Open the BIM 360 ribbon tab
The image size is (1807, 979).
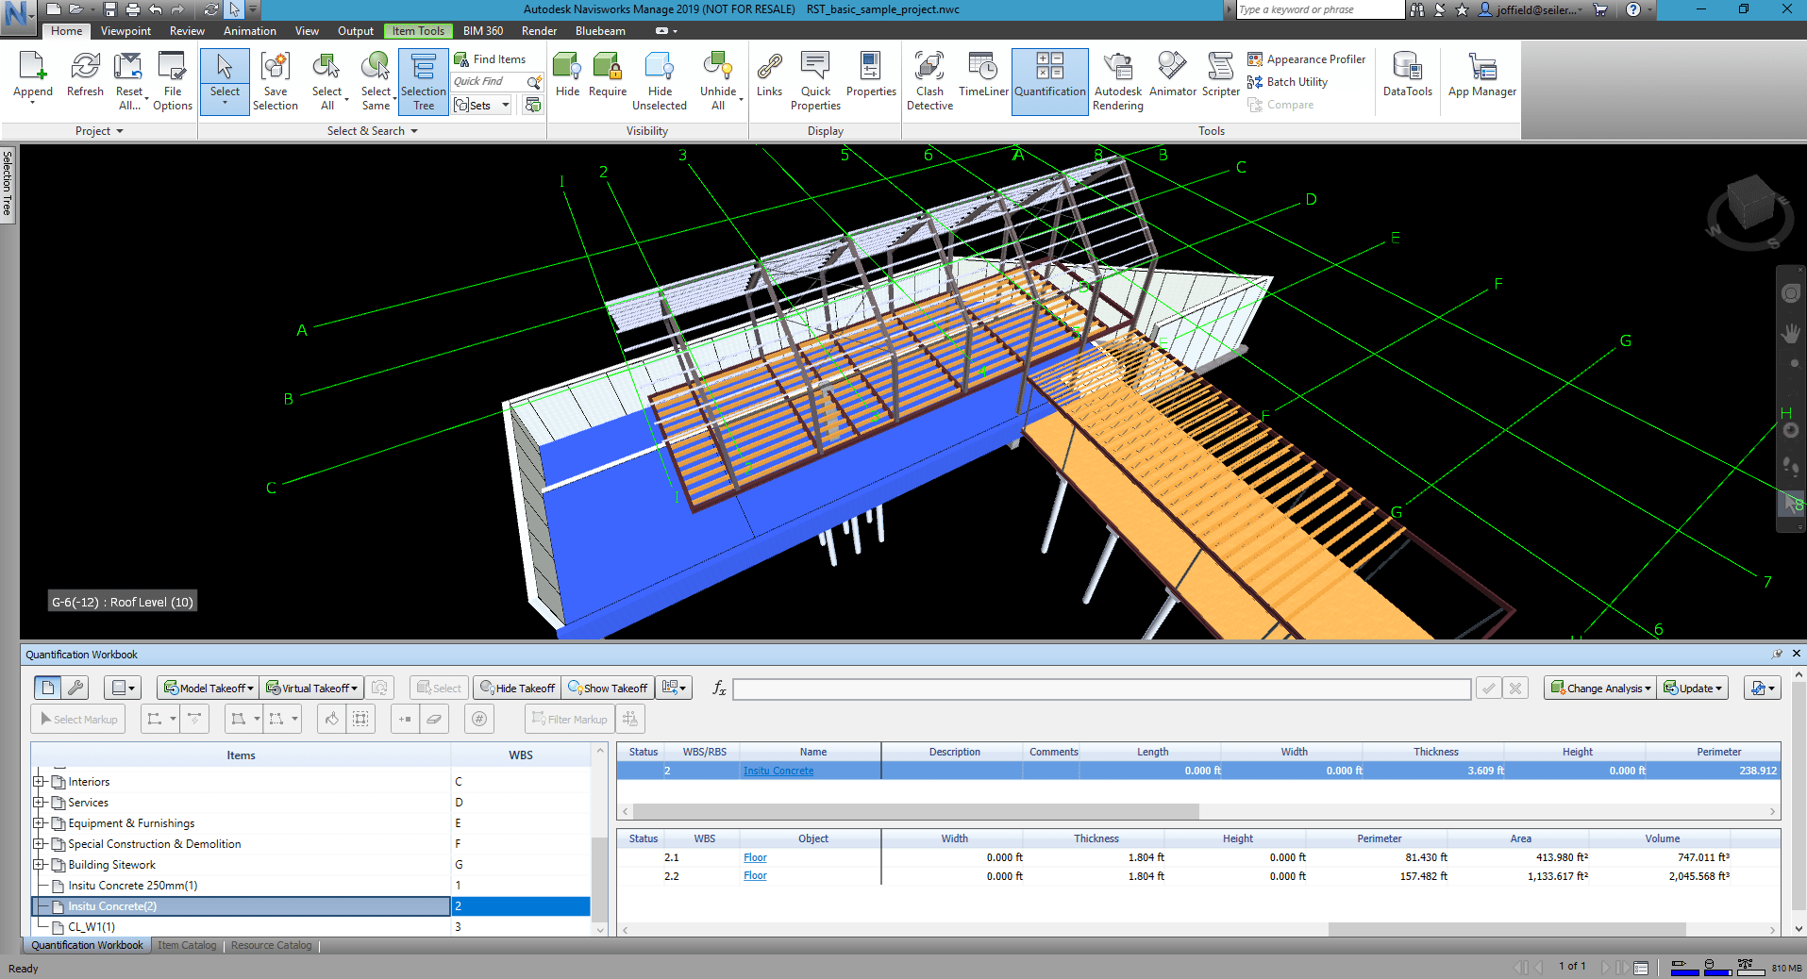(x=483, y=31)
